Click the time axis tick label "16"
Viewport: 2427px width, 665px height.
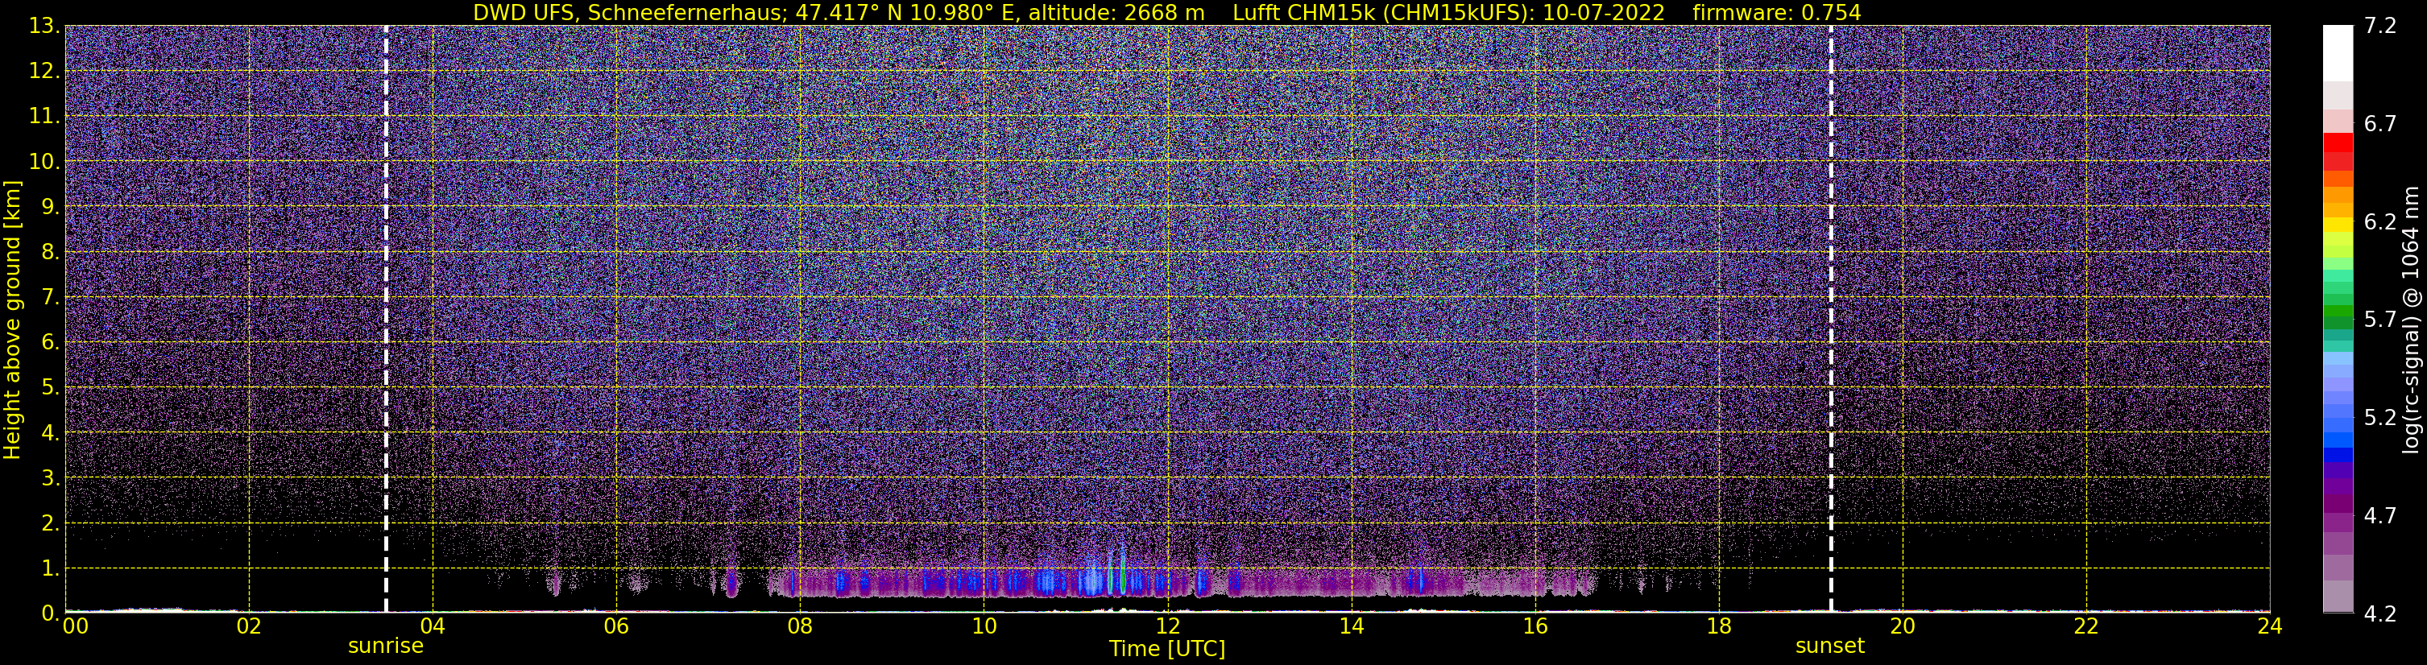point(1534,627)
